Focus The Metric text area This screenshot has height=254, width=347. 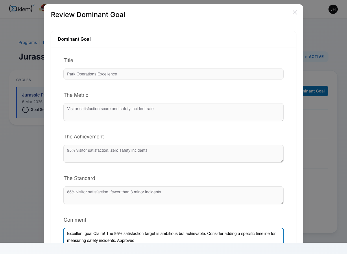[173, 112]
